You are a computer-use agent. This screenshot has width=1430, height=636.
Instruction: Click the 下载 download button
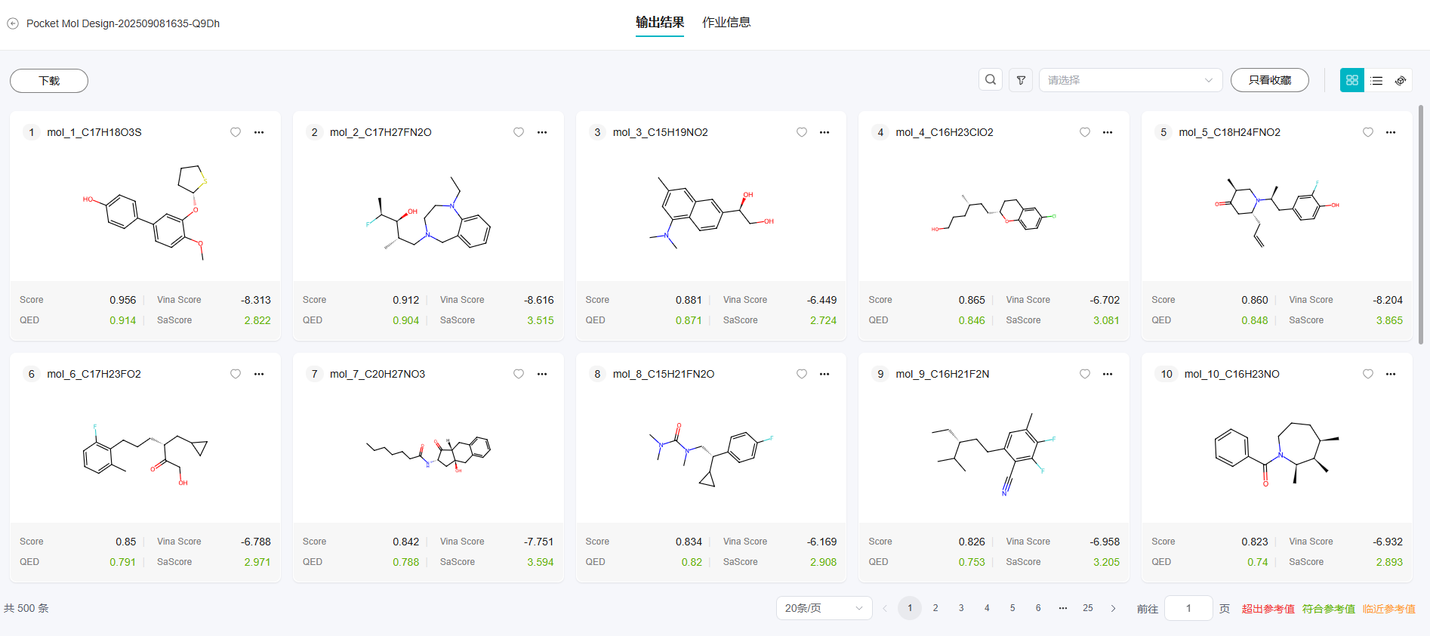tap(49, 81)
